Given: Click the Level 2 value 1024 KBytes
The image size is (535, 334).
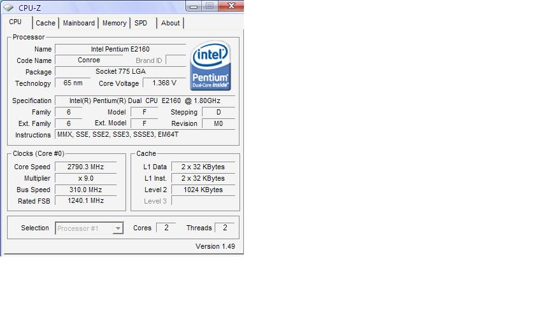Looking at the screenshot, I should 203,190.
